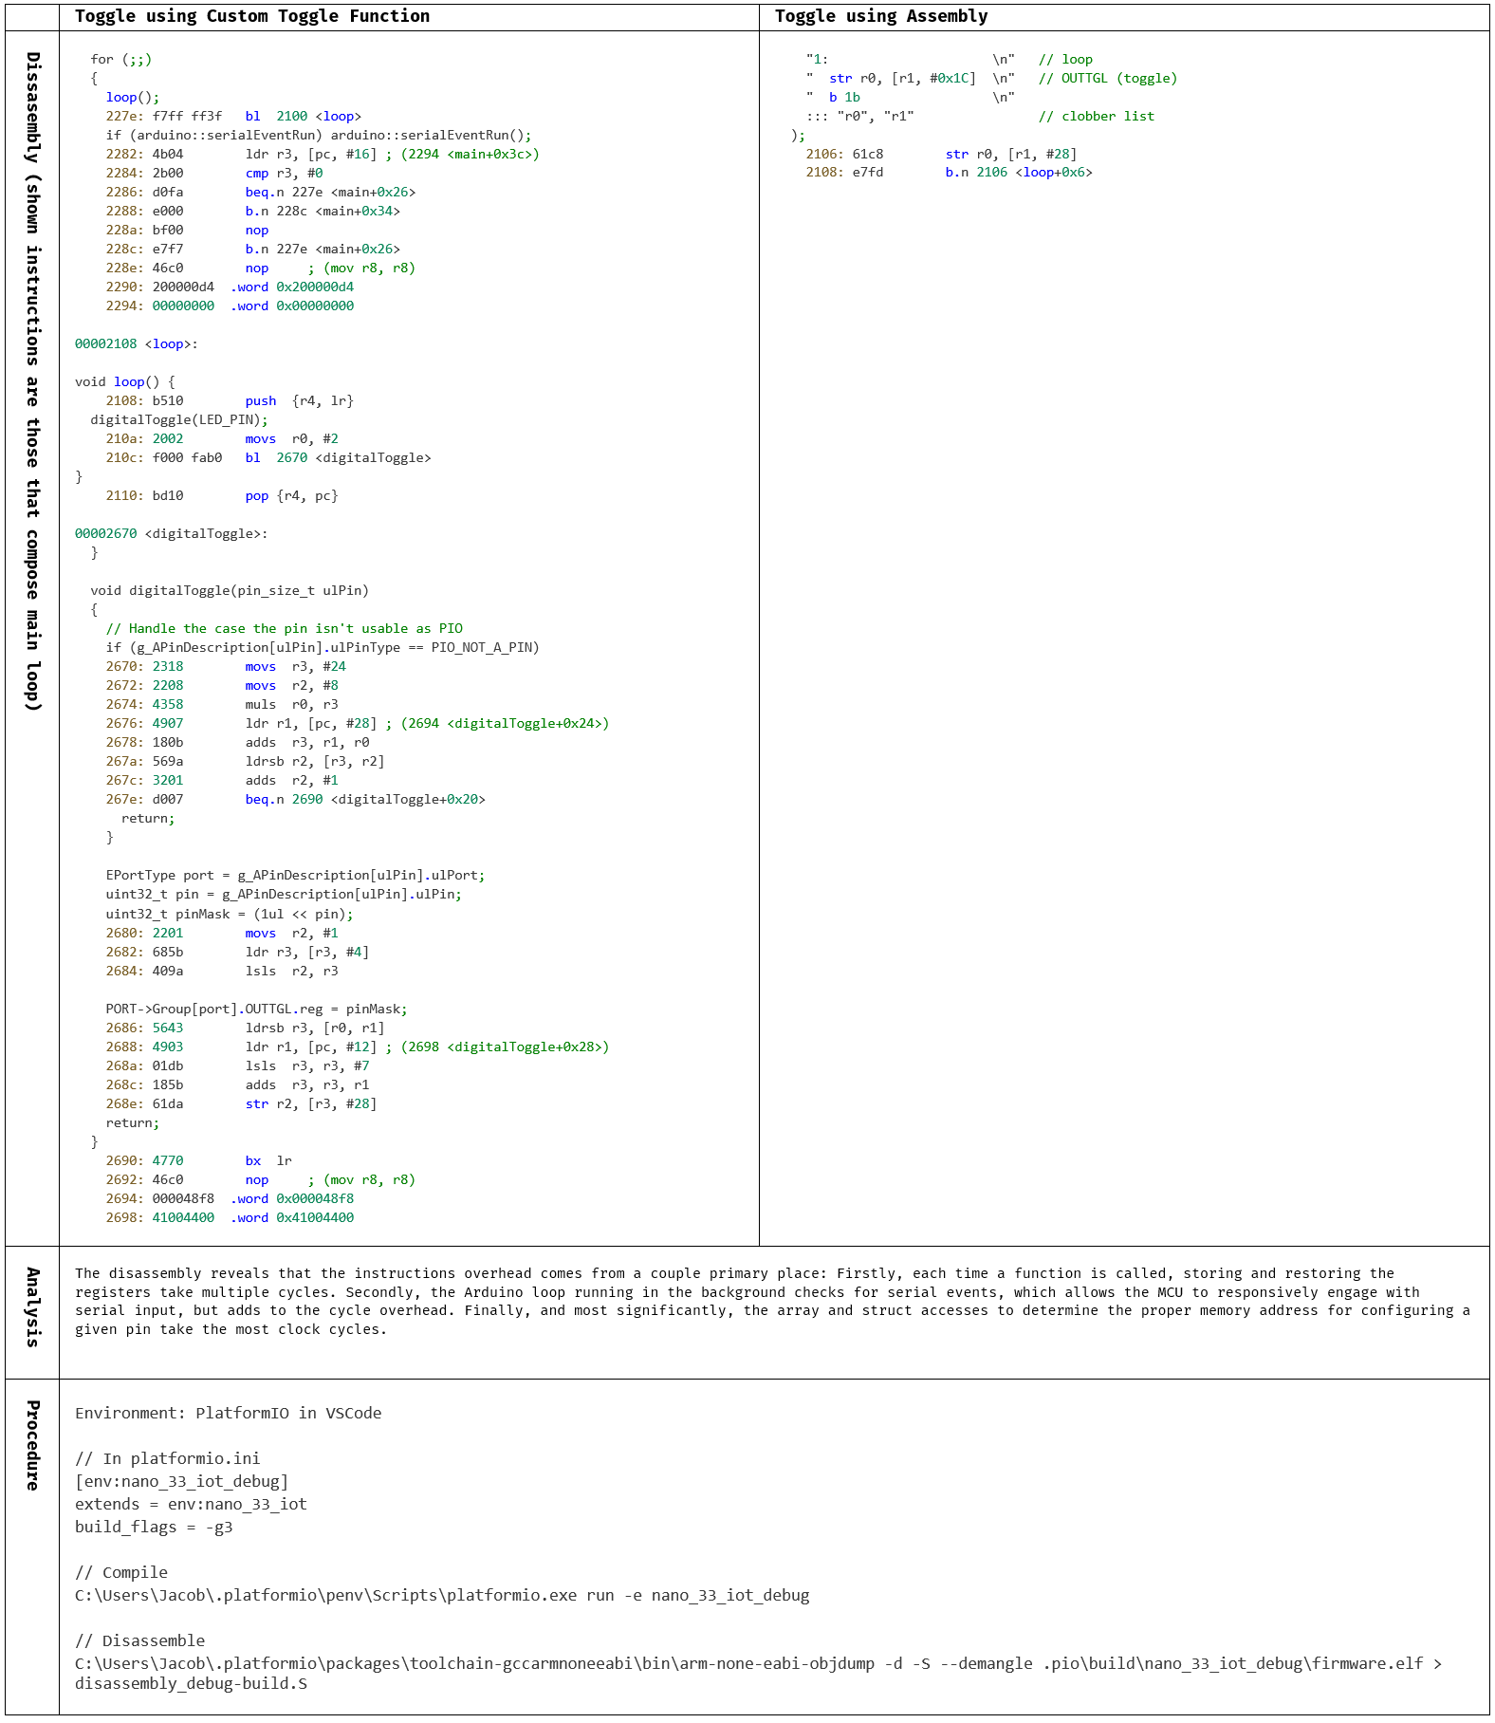1495x1723 pixels.
Task: Click the '[env:nano_33_iot_debug]' configuration line
Action: 181,1482
